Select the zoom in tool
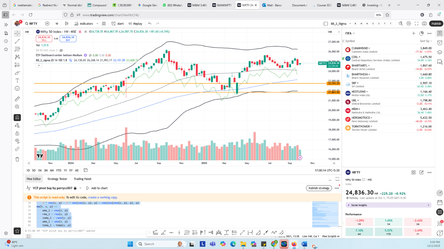Screen dimensions: 444x249 click(17, 107)
